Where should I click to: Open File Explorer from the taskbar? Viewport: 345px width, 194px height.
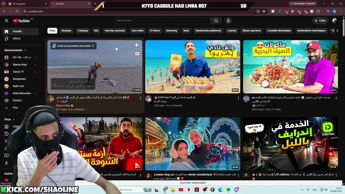pyautogui.click(x=173, y=190)
